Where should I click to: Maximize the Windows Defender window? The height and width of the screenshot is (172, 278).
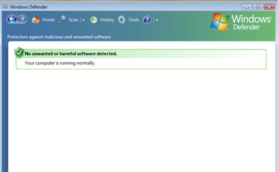click(258, 7)
